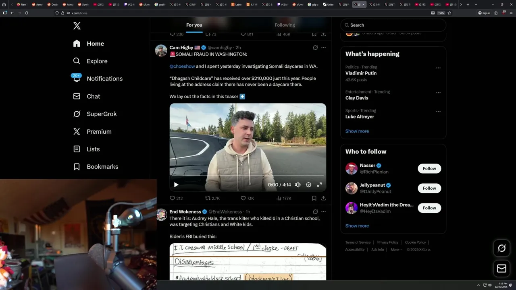This screenshot has width=516, height=290.
Task: Open Terms of Service link
Action: point(358,242)
